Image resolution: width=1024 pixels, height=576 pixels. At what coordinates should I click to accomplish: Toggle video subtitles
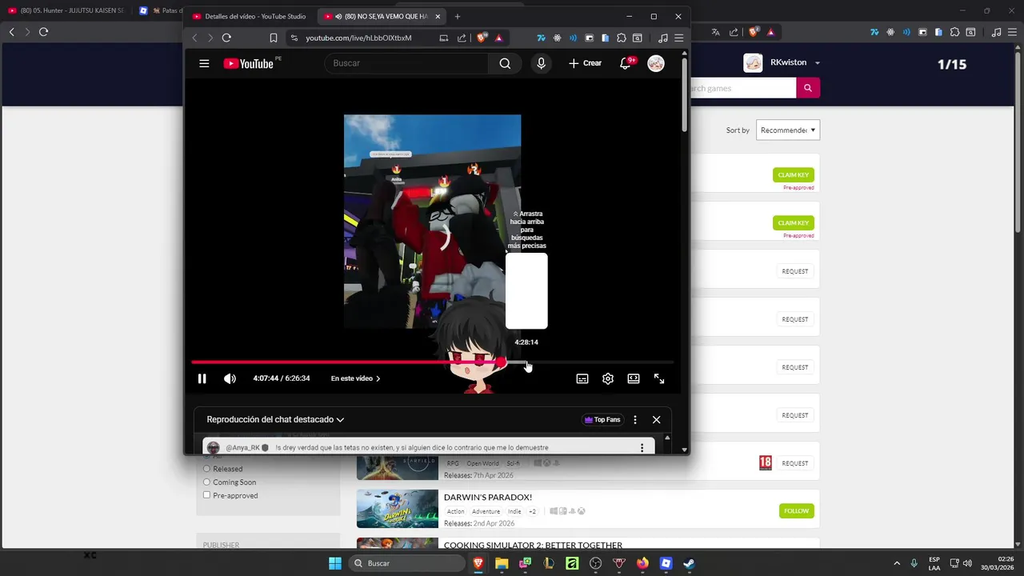(582, 378)
